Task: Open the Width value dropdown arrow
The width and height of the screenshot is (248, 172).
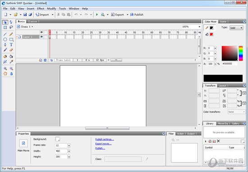Action: 69,151
